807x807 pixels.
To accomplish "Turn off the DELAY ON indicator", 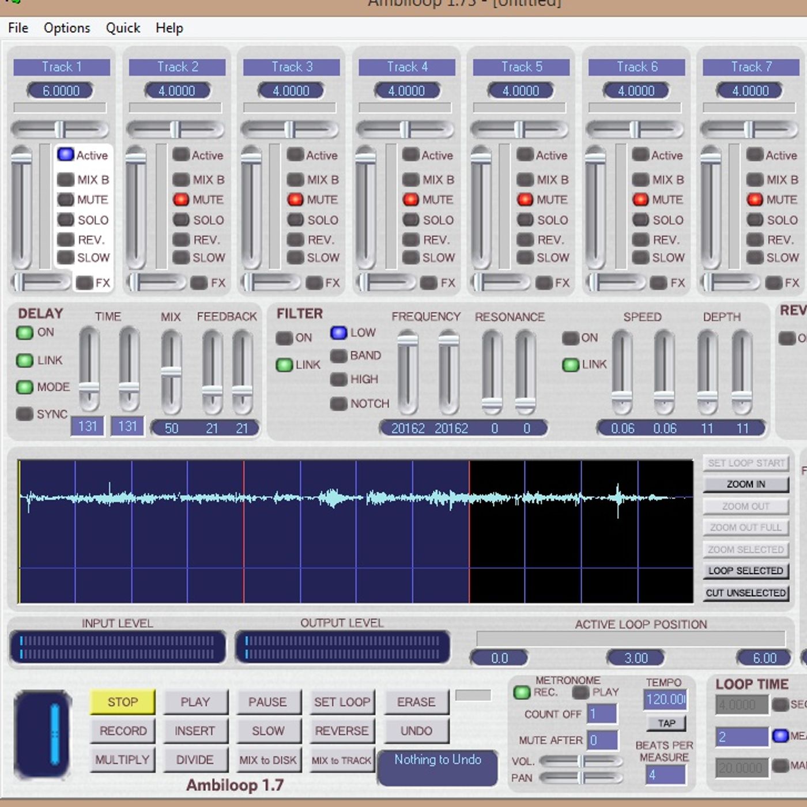I will click(x=24, y=333).
